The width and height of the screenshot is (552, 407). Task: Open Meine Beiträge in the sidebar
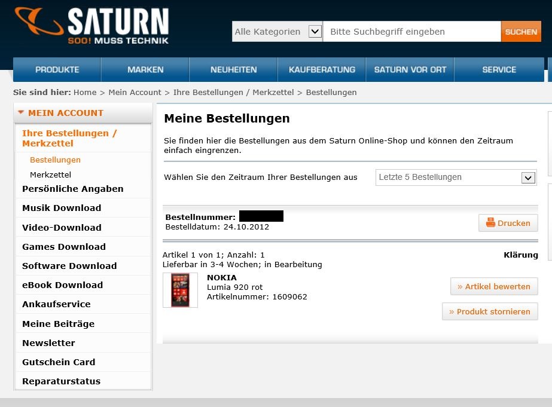coord(59,324)
